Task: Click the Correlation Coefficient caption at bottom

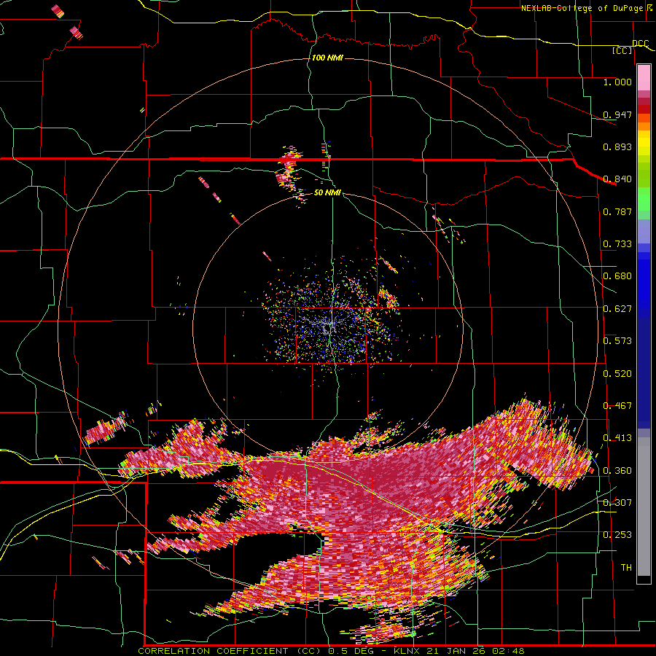Action: coord(331,651)
